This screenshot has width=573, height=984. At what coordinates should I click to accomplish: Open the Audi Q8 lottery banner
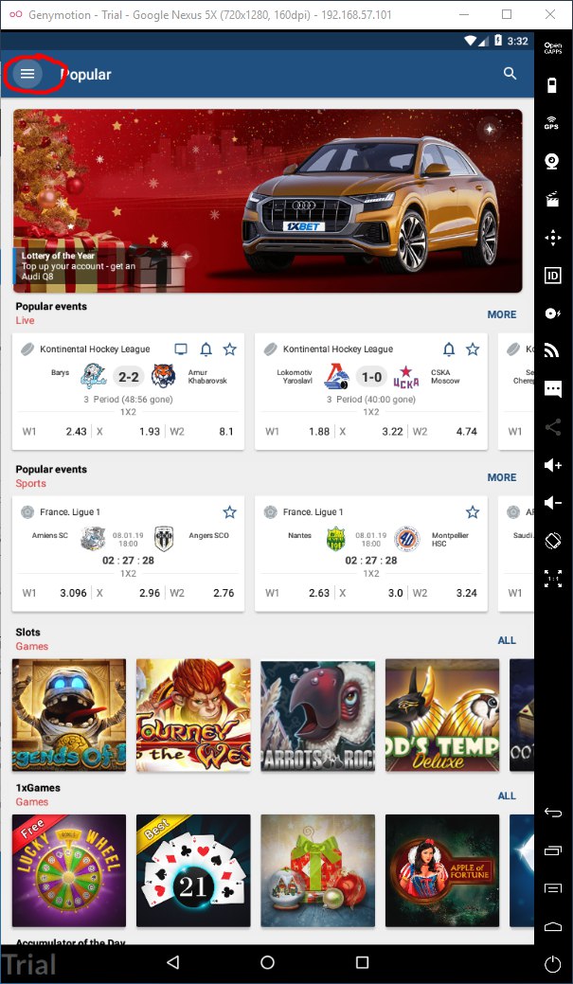click(268, 201)
